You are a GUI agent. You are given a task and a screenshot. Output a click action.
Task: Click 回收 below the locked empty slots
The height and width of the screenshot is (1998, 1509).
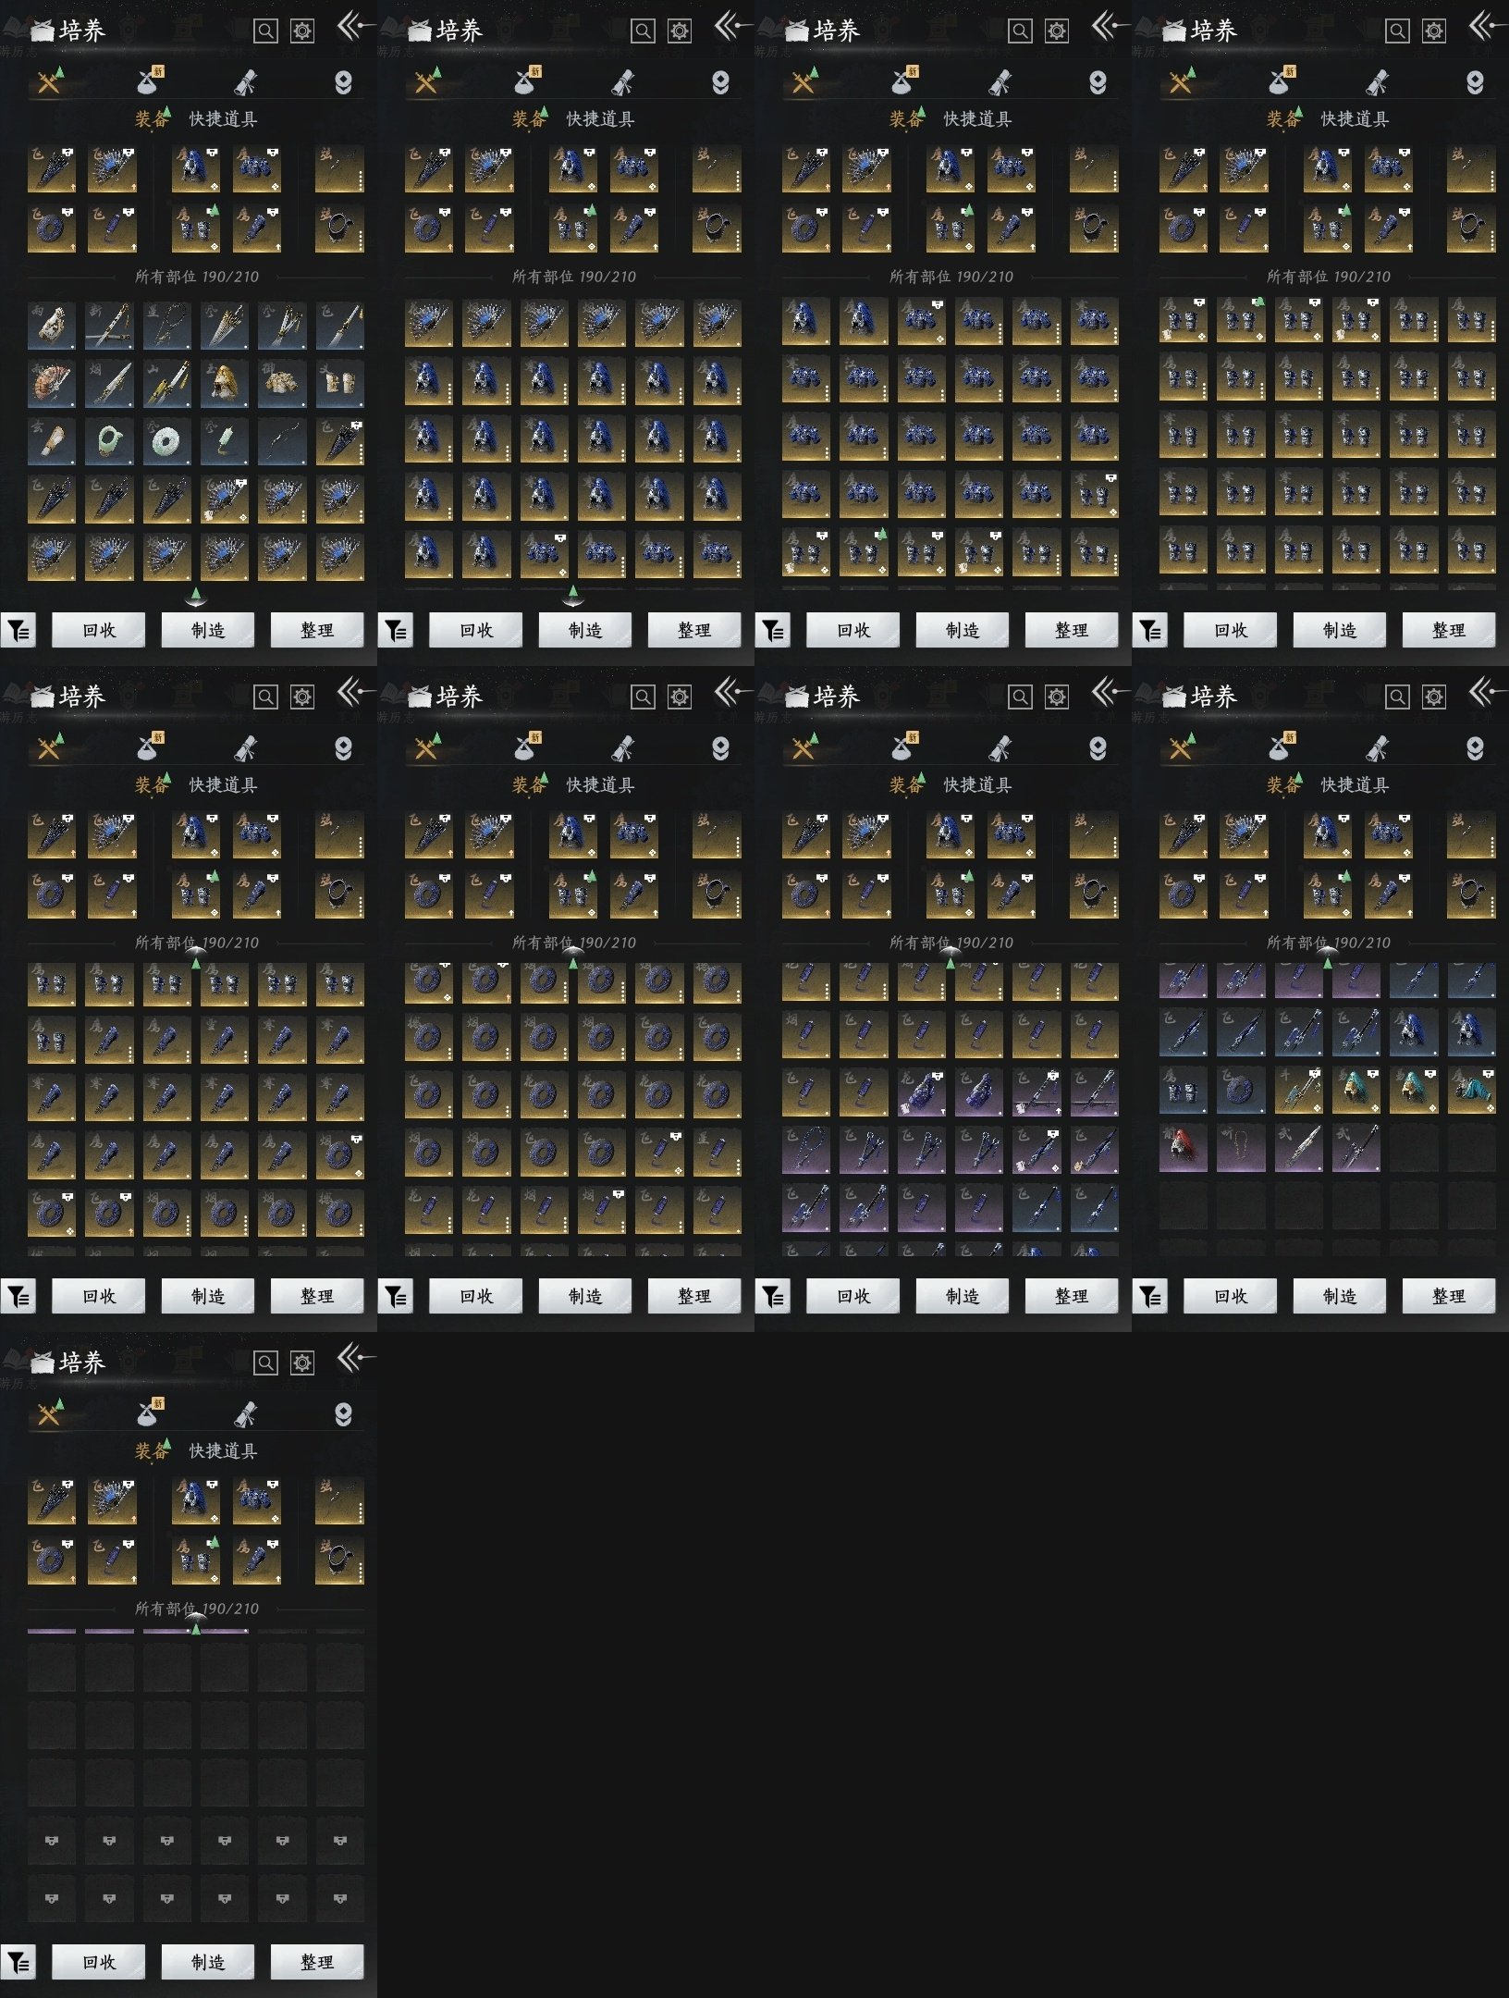click(x=98, y=1962)
